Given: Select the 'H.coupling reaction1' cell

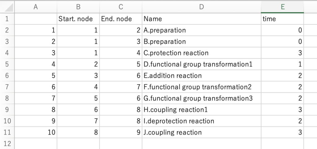Looking at the screenshot, I should (201, 110).
